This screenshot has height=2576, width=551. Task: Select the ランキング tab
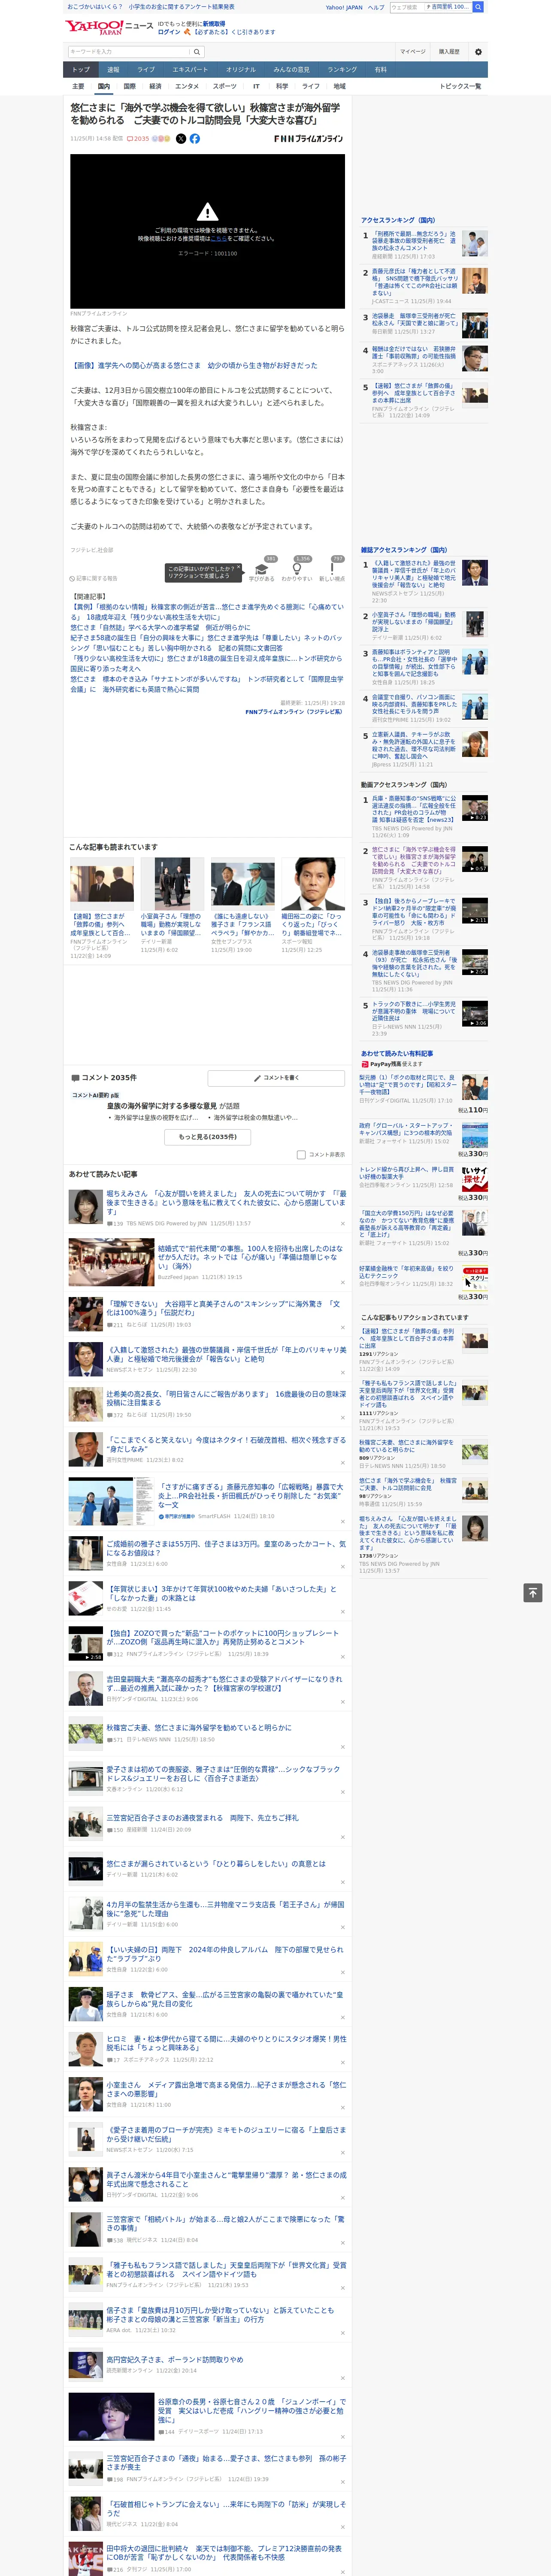coord(342,69)
